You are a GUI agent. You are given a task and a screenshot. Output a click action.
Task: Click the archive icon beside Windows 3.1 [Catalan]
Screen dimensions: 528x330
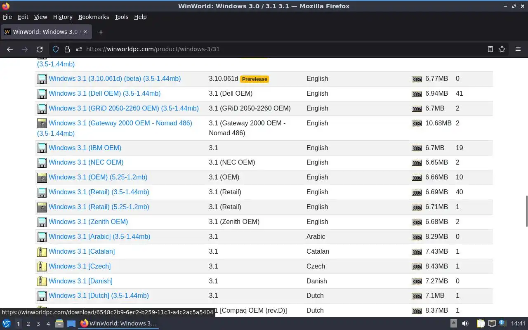tap(42, 252)
